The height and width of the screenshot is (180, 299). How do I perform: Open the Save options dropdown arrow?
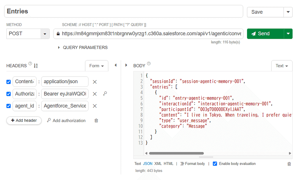click(288, 12)
